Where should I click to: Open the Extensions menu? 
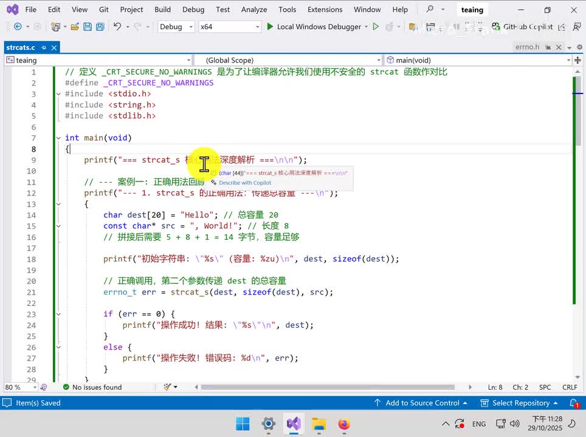pyautogui.click(x=325, y=9)
